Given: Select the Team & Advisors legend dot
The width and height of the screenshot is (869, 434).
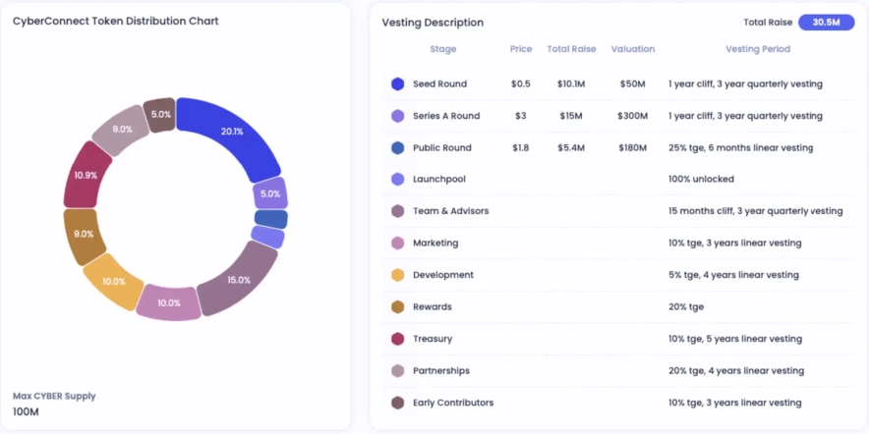Looking at the screenshot, I should point(397,211).
